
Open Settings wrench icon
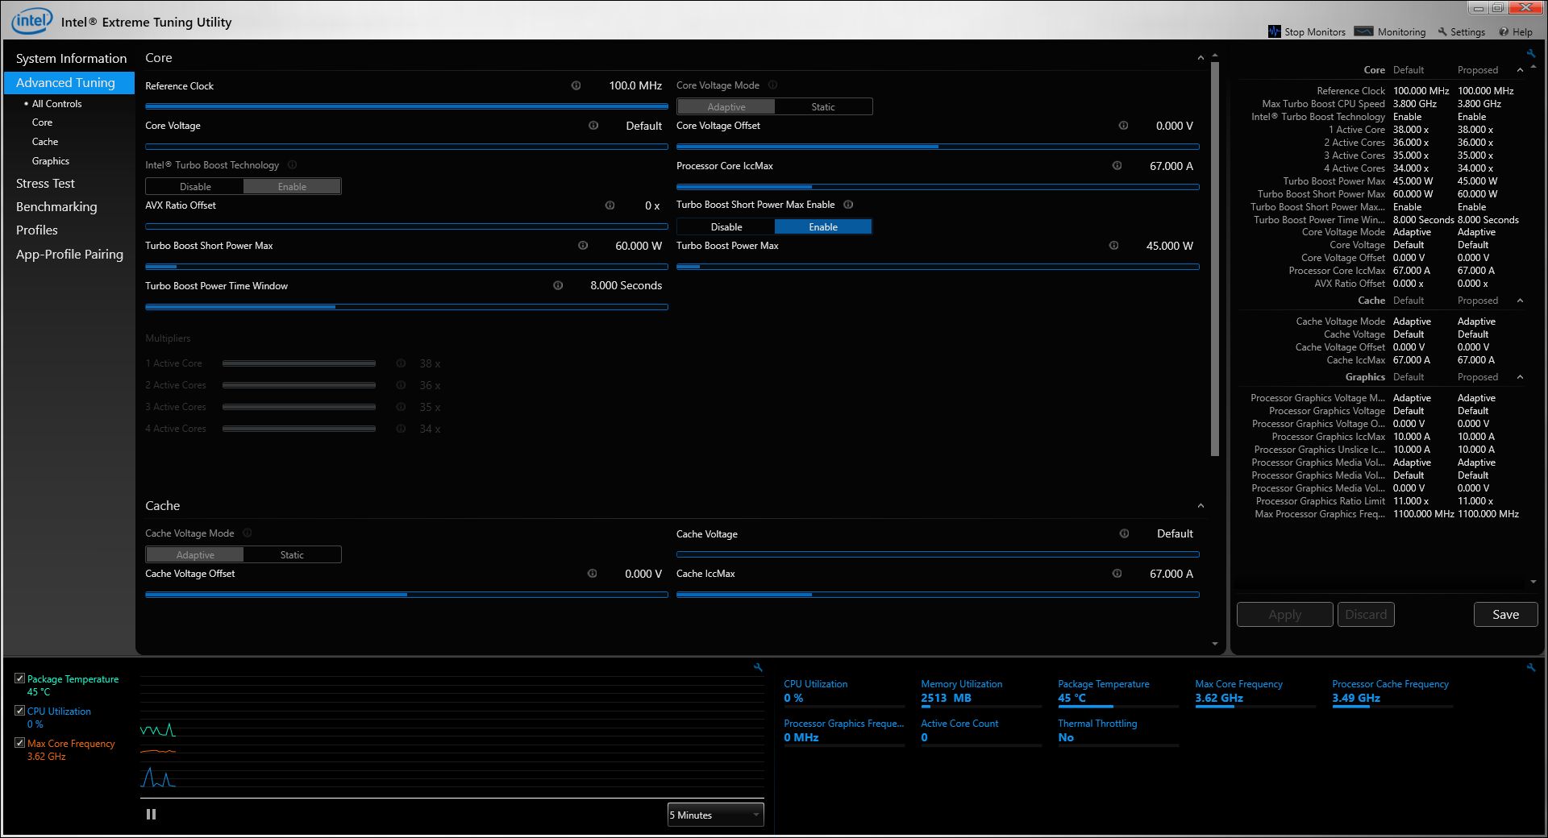coord(1442,32)
